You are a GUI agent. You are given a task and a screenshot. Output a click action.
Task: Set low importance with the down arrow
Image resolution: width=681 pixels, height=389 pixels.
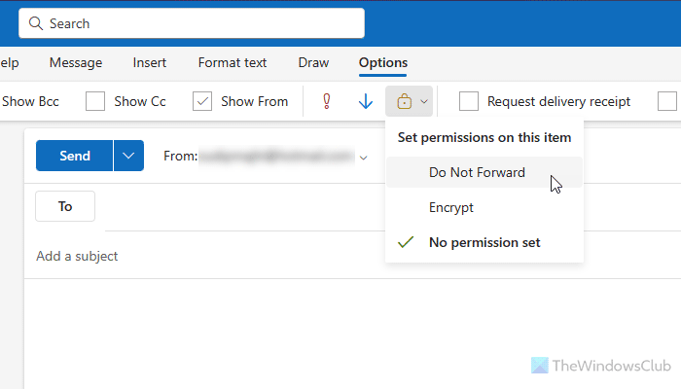pyautogui.click(x=366, y=101)
